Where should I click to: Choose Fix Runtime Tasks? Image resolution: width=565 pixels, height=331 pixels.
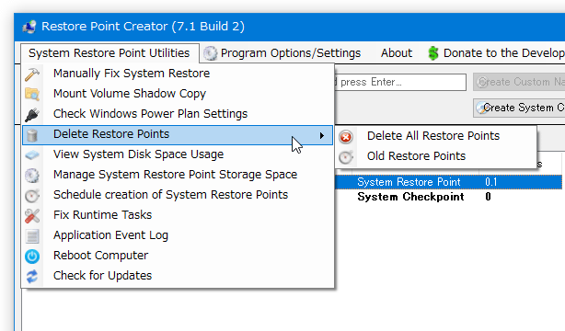[178, 215]
